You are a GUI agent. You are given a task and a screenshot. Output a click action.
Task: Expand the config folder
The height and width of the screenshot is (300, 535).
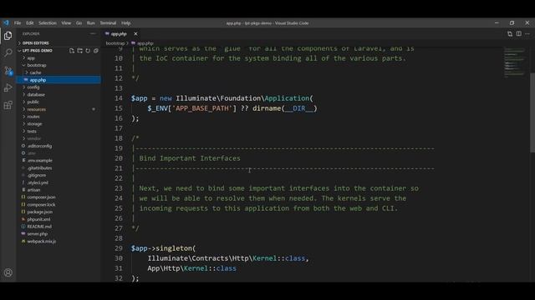pos(59,87)
